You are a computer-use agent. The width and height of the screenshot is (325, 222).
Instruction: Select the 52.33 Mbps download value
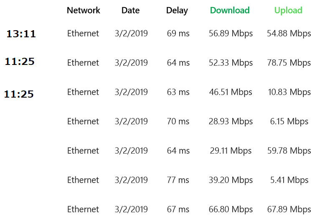231,63
